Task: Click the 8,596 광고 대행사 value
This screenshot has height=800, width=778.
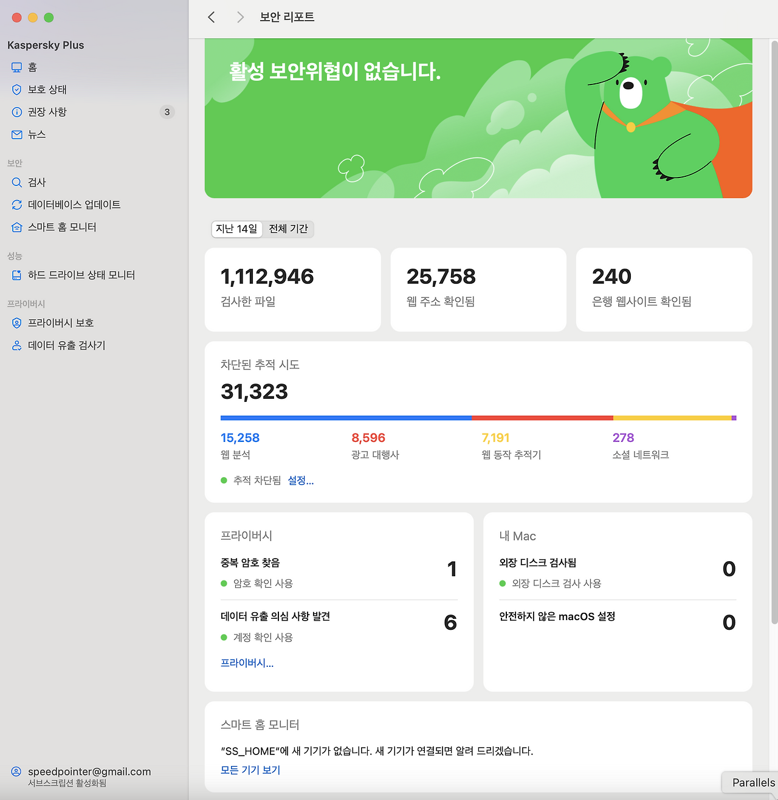Action: click(368, 438)
